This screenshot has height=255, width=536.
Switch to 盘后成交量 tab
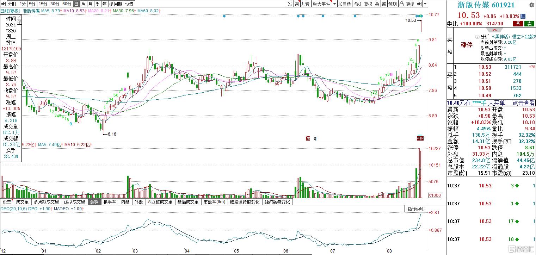pos(188,202)
